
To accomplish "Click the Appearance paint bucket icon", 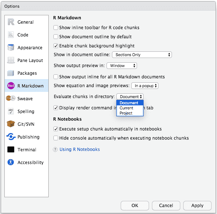I will point(11,47).
